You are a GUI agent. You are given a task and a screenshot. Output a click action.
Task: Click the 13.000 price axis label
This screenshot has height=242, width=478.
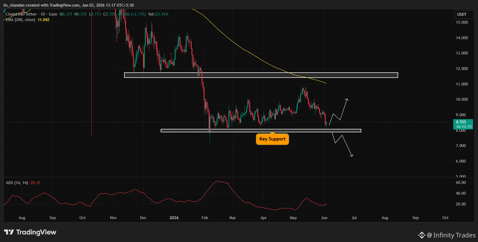462,53
